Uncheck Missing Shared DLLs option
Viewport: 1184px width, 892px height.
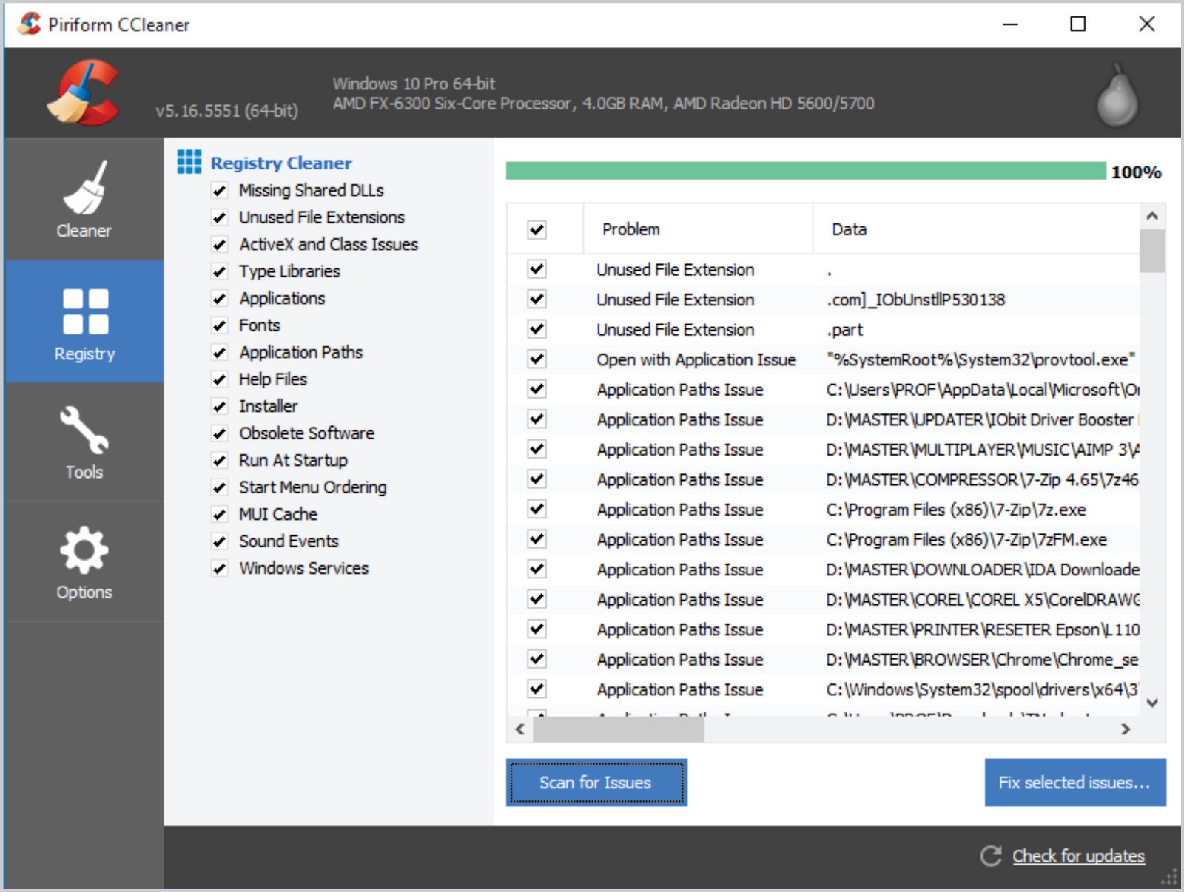[x=220, y=191]
